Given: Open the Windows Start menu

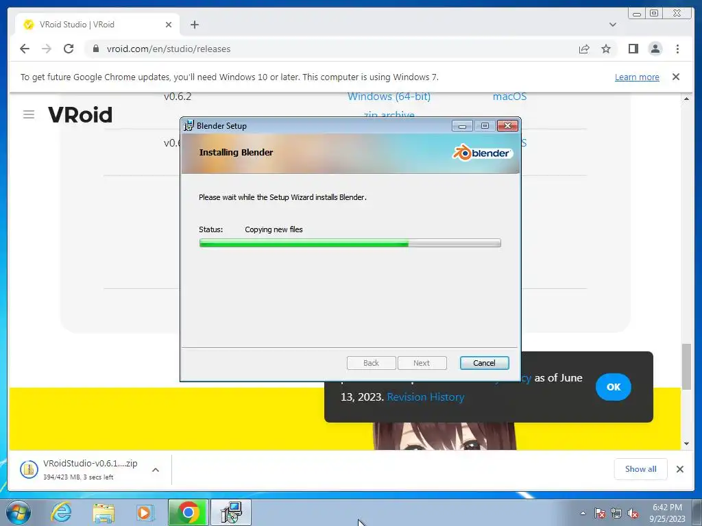Looking at the screenshot, I should pos(19,512).
